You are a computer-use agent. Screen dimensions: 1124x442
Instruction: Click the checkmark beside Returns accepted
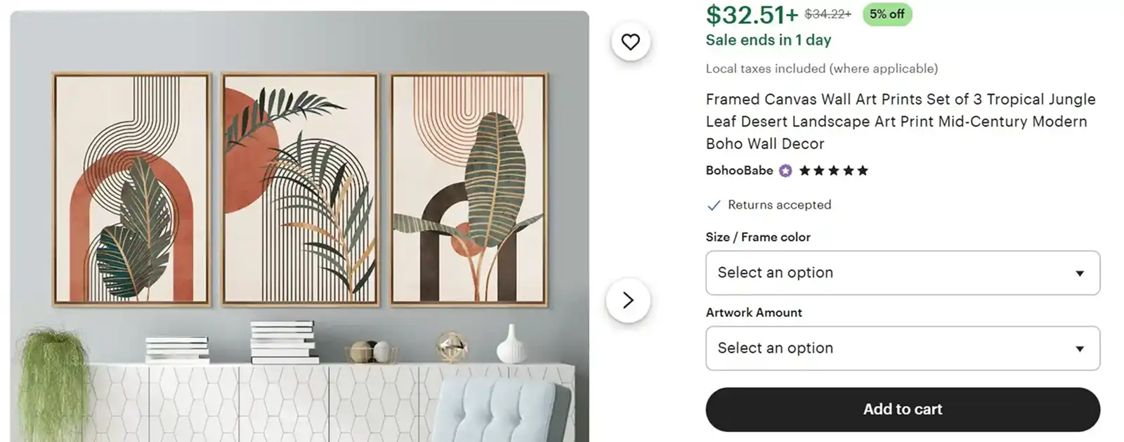click(x=713, y=205)
